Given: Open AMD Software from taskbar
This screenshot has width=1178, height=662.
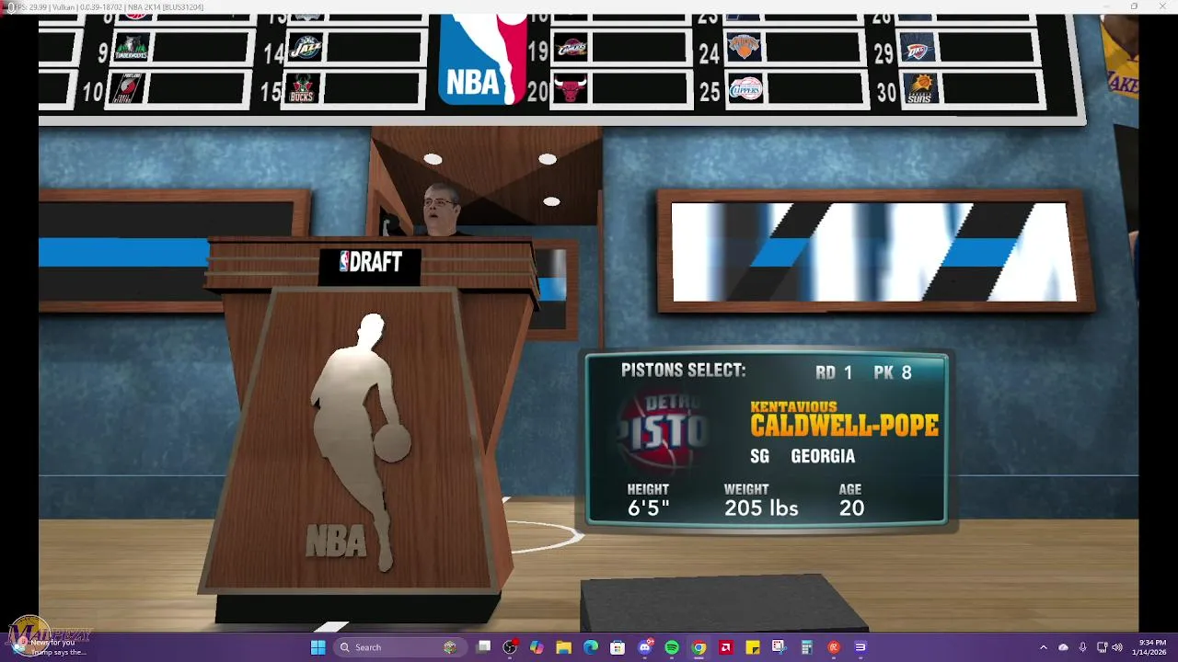Looking at the screenshot, I should [x=725, y=647].
